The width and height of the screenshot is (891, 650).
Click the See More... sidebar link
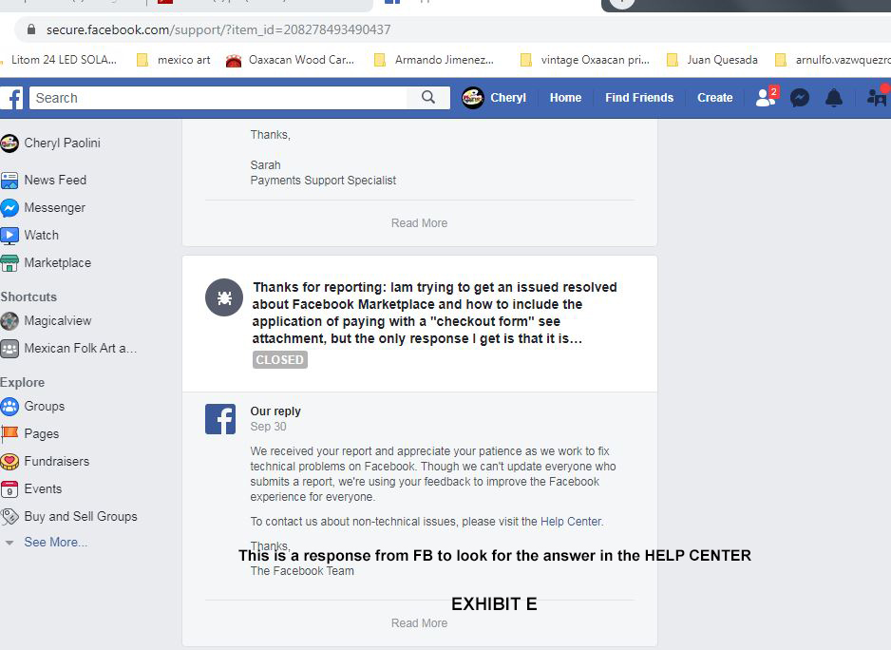pyautogui.click(x=56, y=542)
